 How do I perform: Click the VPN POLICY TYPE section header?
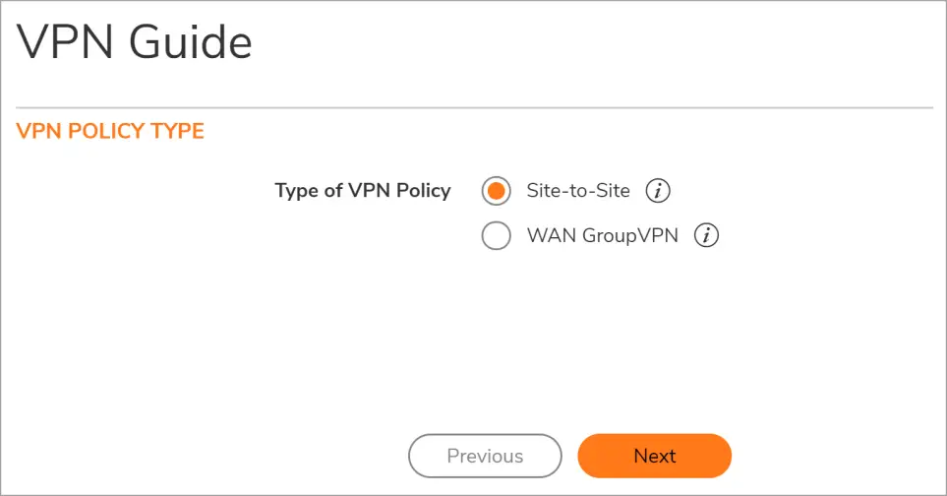pos(110,131)
